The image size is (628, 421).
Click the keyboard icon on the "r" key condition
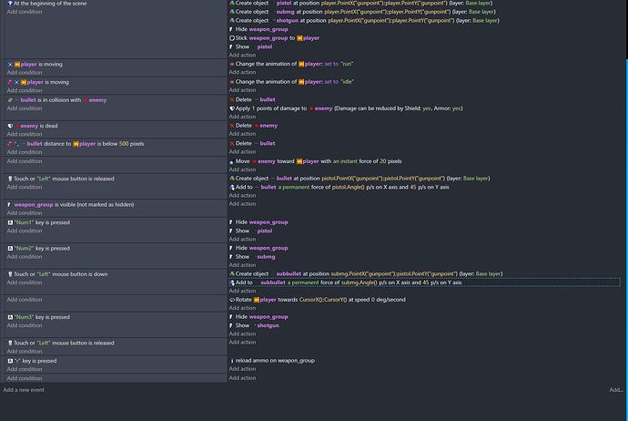[10, 361]
